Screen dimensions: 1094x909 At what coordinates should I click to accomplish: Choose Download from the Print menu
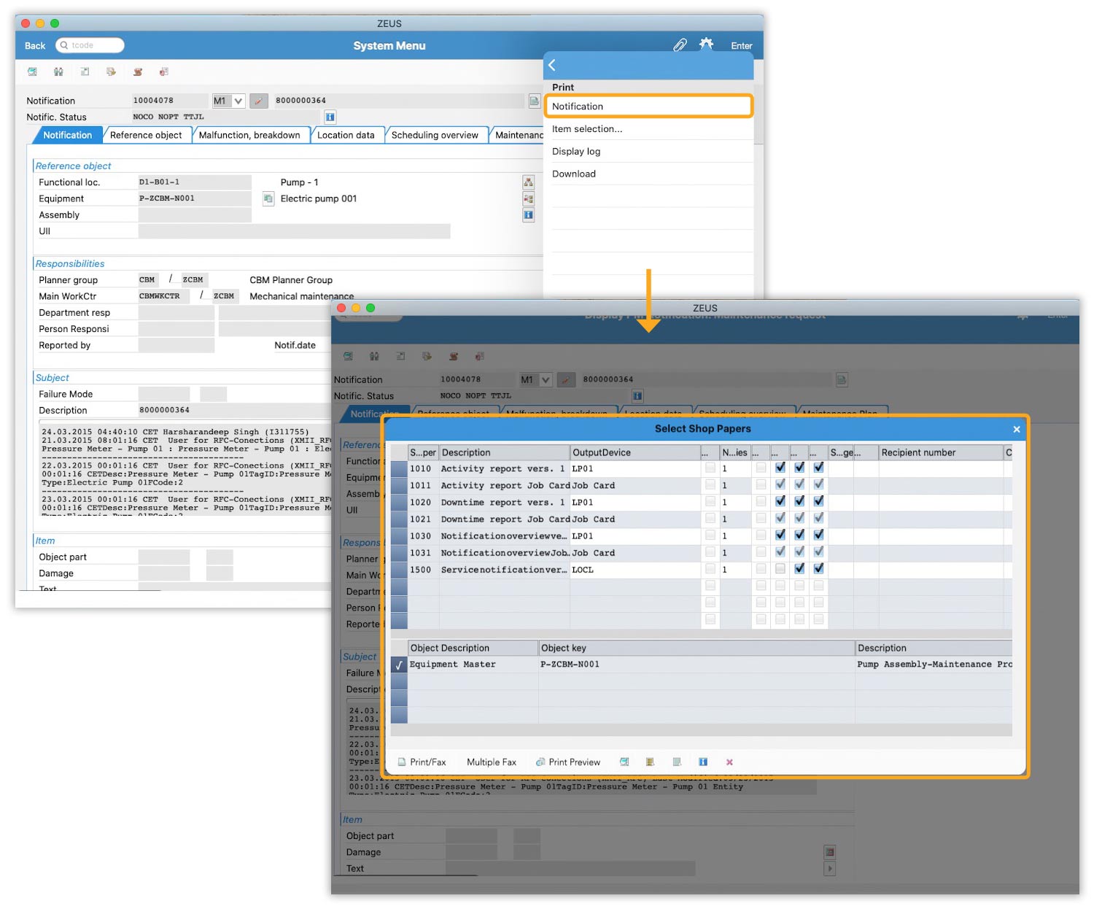pos(574,174)
